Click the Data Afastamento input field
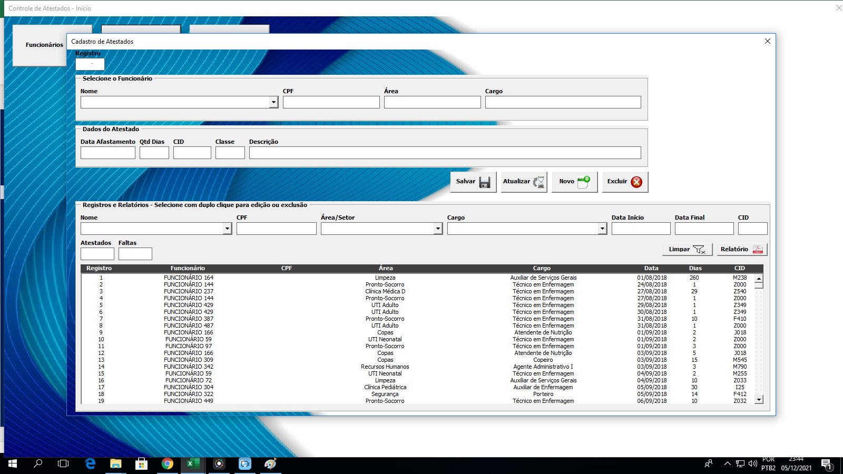This screenshot has height=474, width=843. (x=108, y=153)
